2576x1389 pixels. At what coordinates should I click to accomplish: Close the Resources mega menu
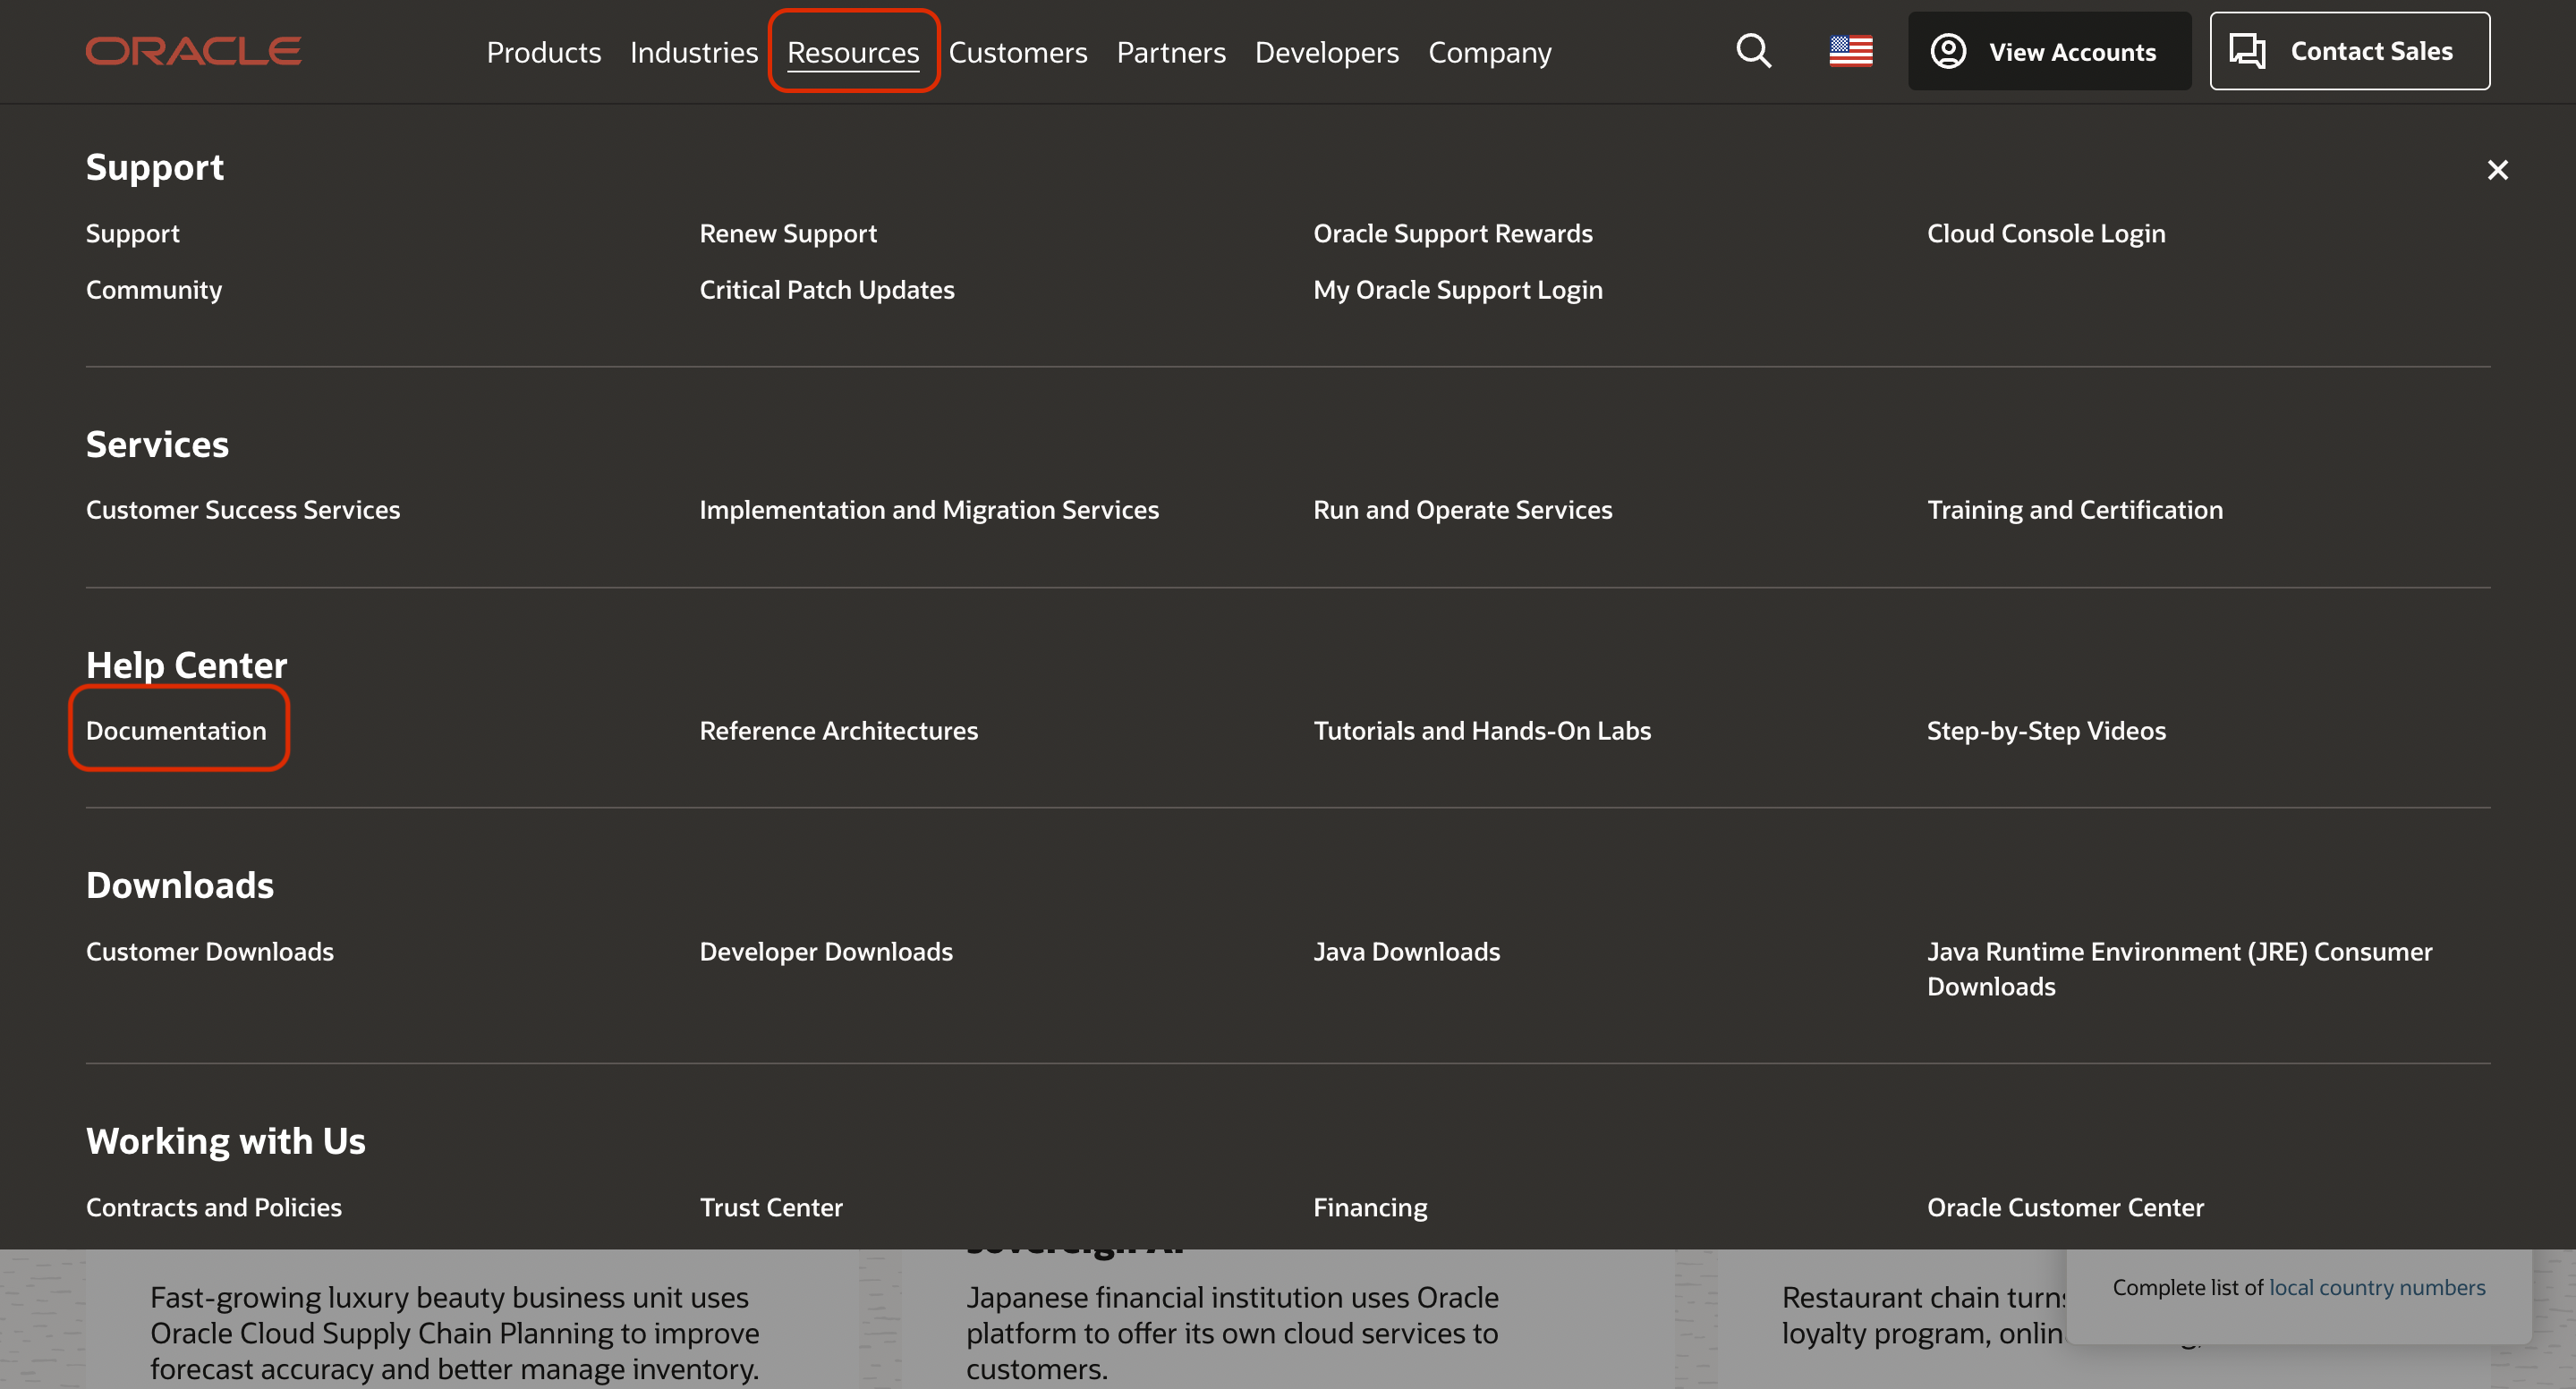point(2497,170)
